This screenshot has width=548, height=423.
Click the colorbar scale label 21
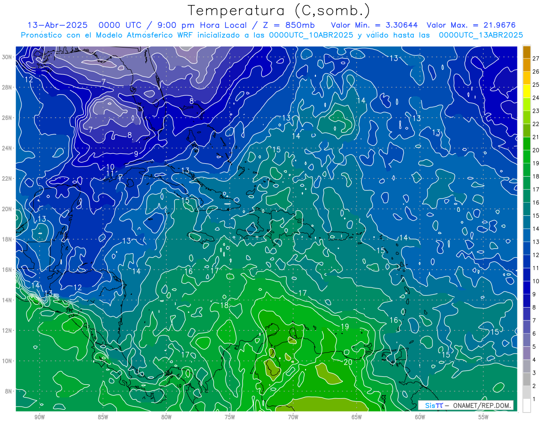click(x=536, y=137)
